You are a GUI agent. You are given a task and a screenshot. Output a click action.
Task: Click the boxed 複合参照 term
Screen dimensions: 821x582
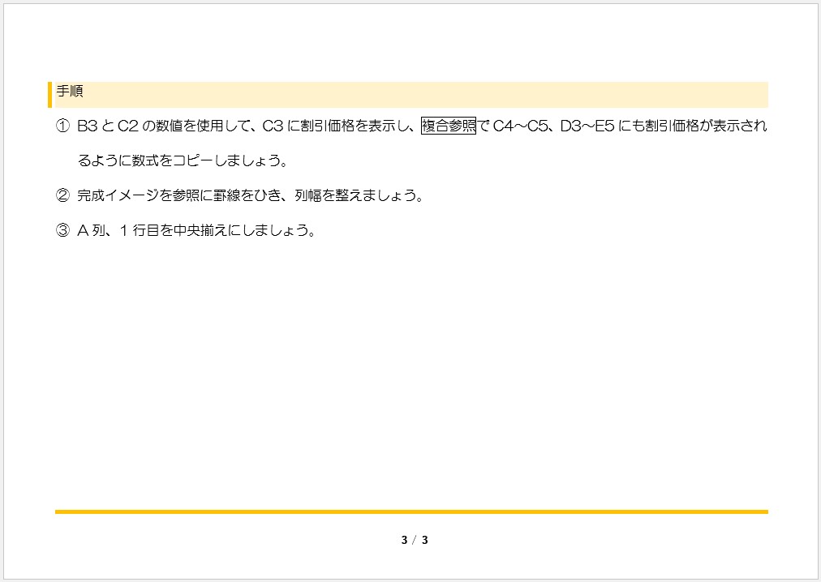(449, 126)
